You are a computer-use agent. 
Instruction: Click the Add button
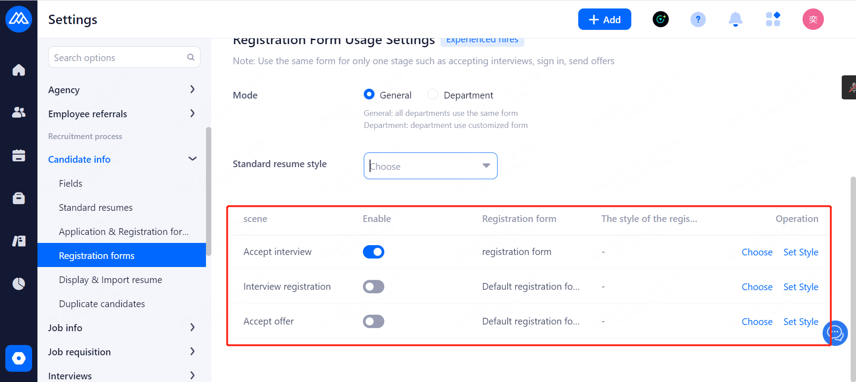tap(604, 19)
